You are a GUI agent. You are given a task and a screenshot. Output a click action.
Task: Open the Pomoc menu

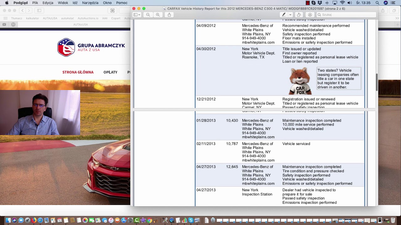pos(122,3)
